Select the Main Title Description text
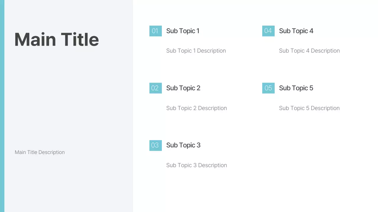The height and width of the screenshot is (212, 378). click(40, 152)
